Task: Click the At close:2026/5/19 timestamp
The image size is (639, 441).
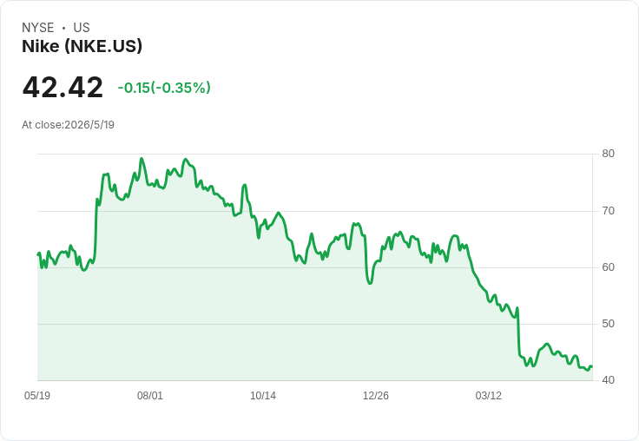Action: [68, 125]
